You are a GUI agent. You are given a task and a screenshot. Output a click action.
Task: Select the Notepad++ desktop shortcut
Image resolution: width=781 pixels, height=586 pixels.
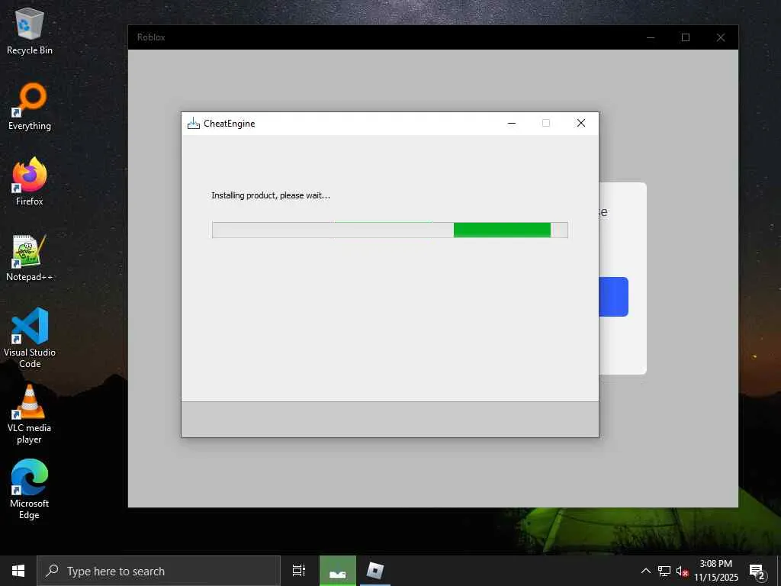point(30,258)
